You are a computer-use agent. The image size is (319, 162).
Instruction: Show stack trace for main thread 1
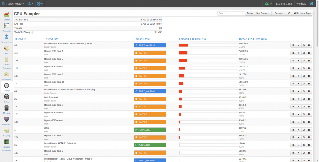[x=293, y=130]
